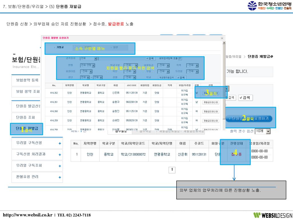The width and height of the screenshot is (293, 219).
Task: Click the popup vertical scrollbar thumb
Action: [x=224, y=81]
